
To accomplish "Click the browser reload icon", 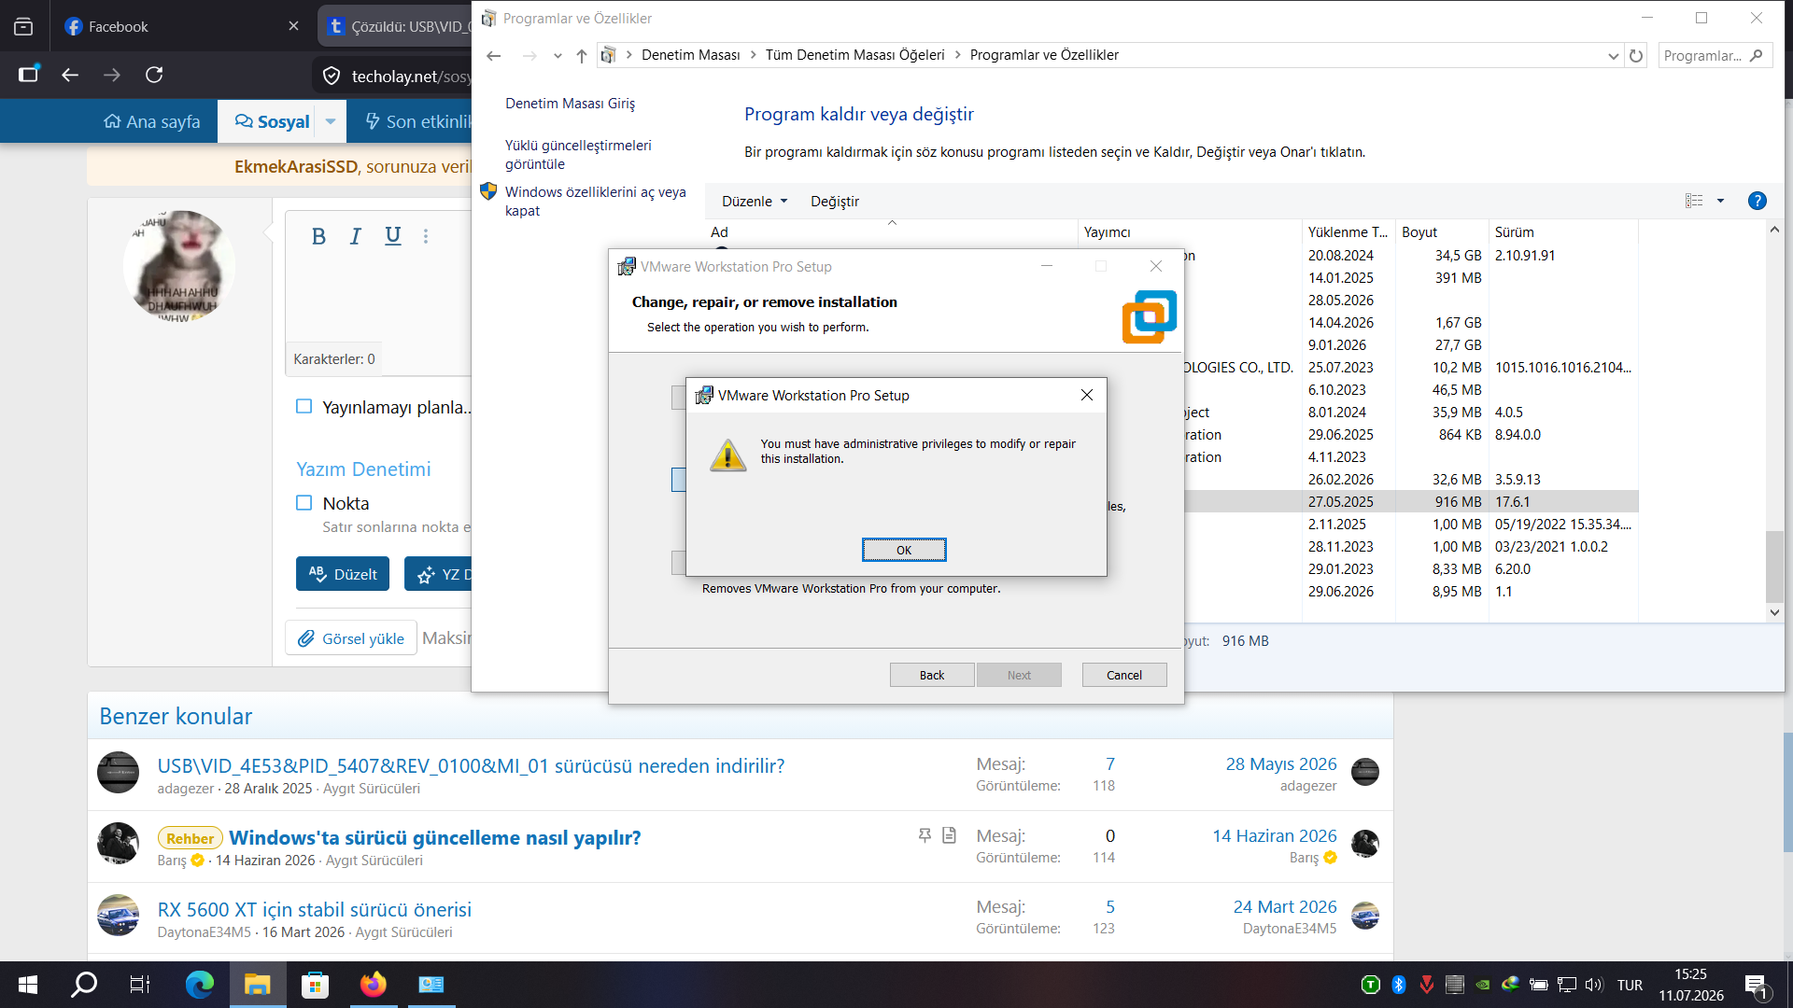I will [x=154, y=75].
